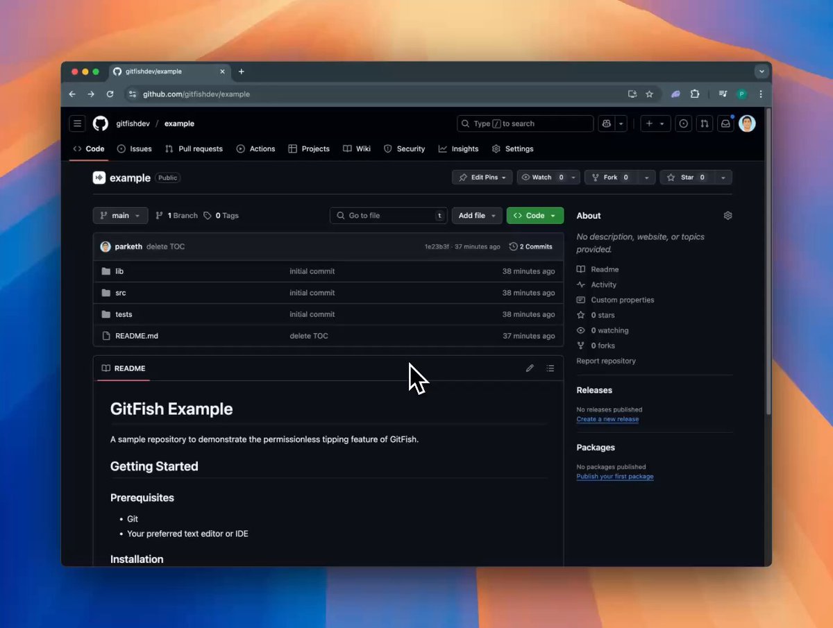Close the gitfishdev/example browser tab
Image resolution: width=833 pixels, height=628 pixels.
tap(222, 71)
